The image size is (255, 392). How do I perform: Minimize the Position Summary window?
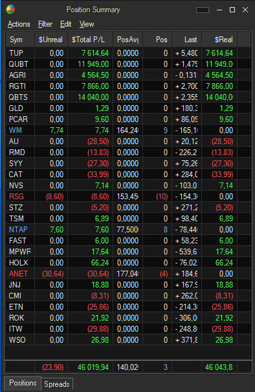[x=219, y=10]
